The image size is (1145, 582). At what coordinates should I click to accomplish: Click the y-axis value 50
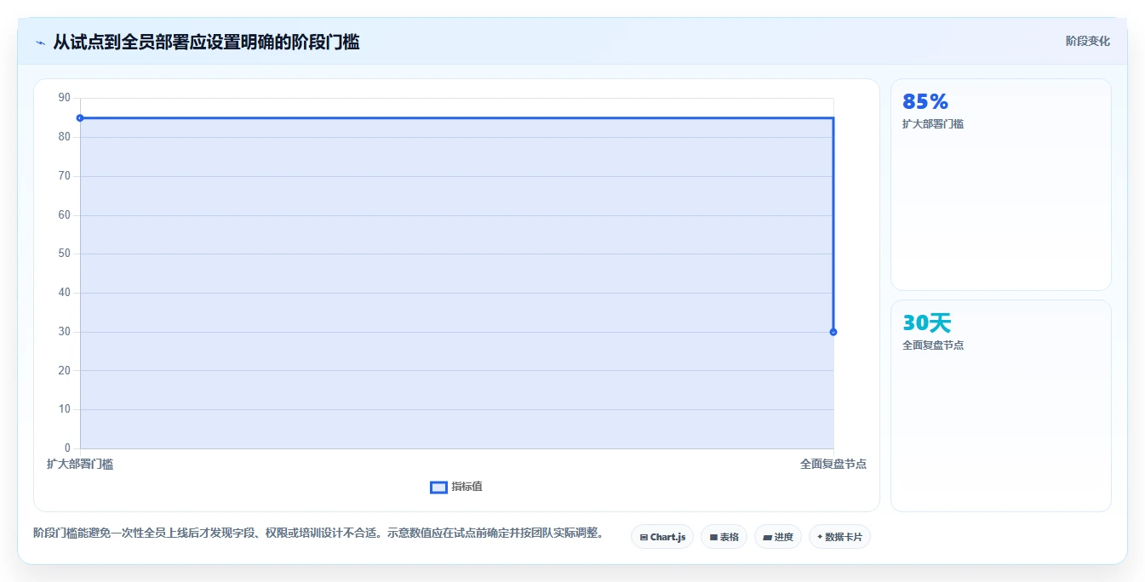tap(65, 254)
